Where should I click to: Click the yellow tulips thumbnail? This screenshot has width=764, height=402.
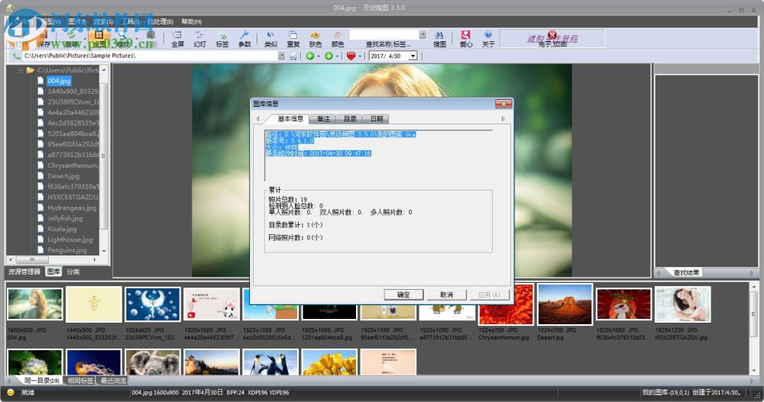329,362
